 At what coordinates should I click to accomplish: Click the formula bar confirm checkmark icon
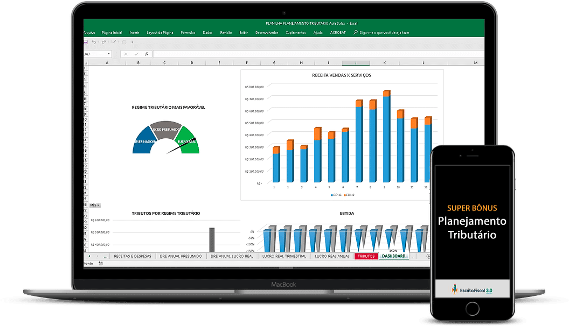point(136,54)
